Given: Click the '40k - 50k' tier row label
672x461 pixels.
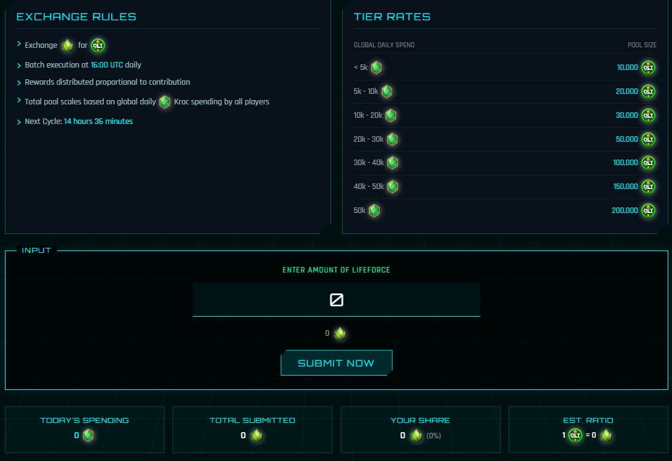Looking at the screenshot, I should pyautogui.click(x=369, y=187).
